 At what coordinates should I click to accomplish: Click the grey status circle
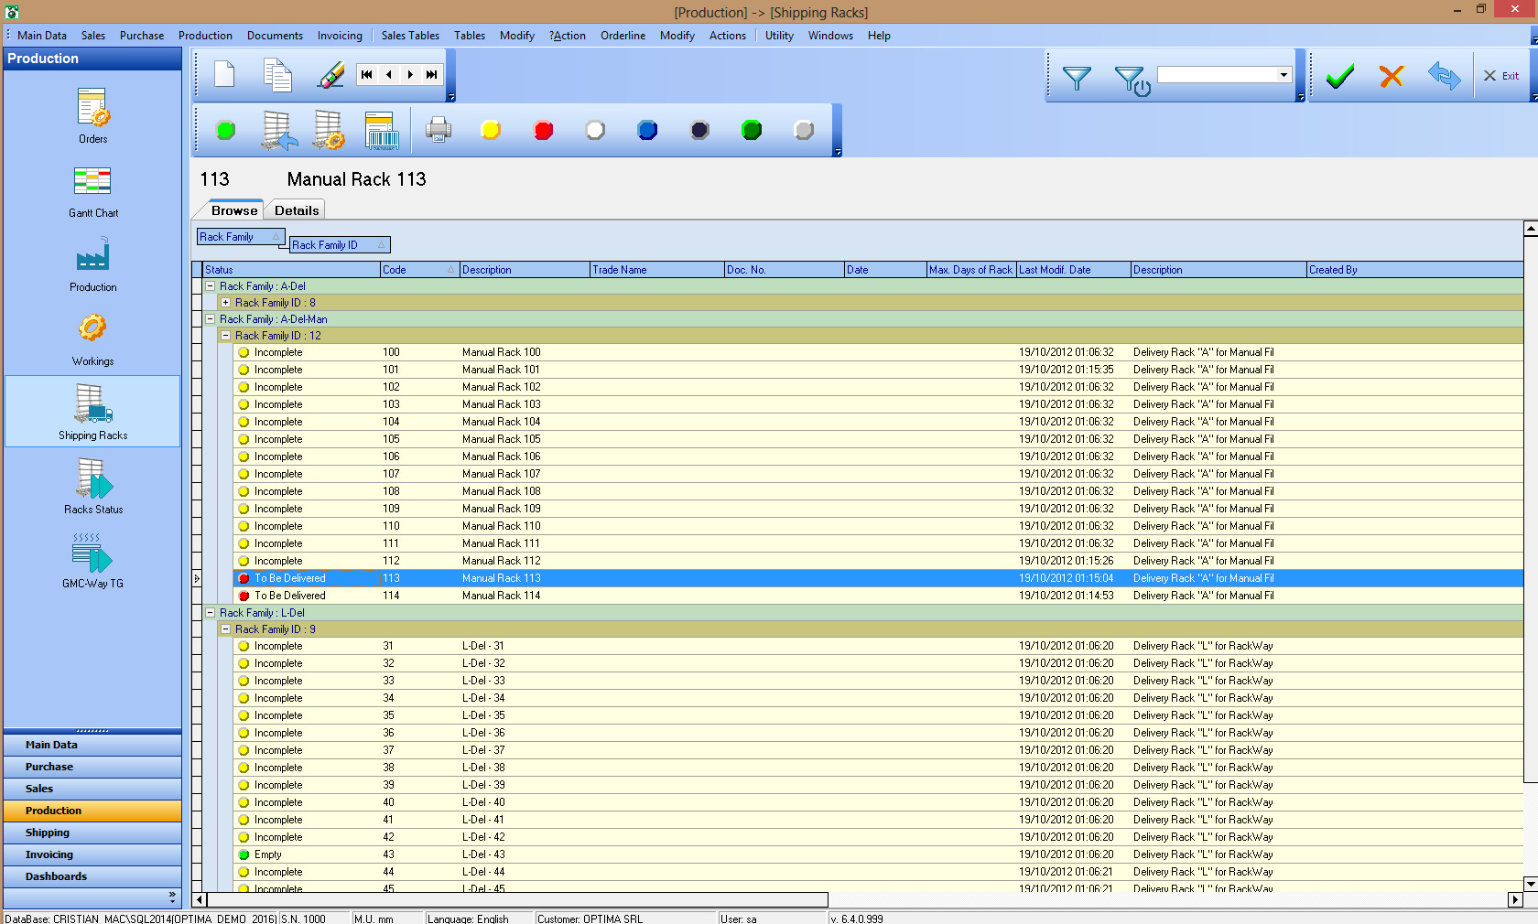pos(804,131)
